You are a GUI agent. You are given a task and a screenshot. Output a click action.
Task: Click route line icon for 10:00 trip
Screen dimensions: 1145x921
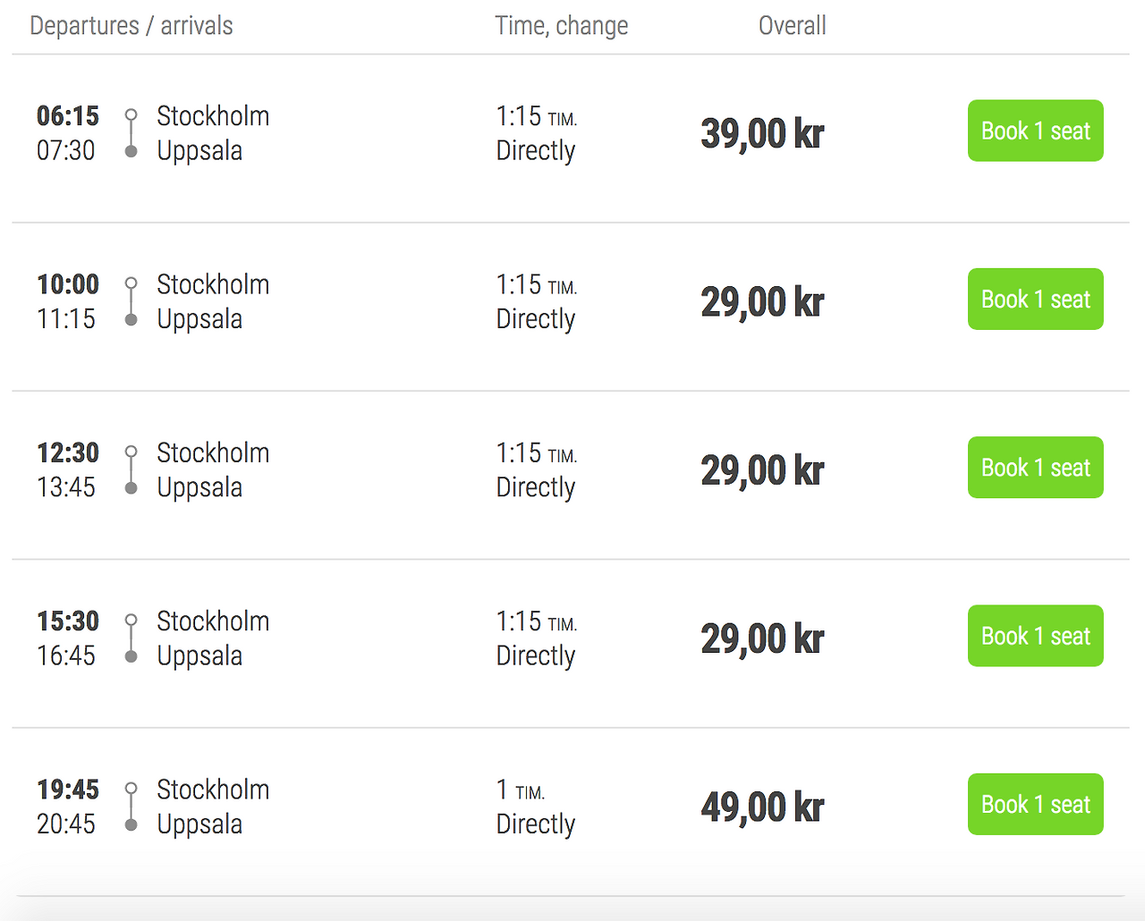pos(131,301)
